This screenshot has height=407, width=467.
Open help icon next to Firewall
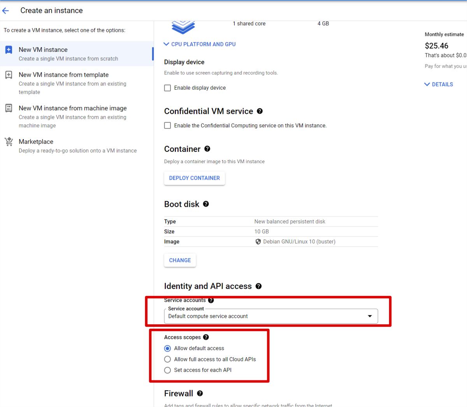[x=200, y=393]
